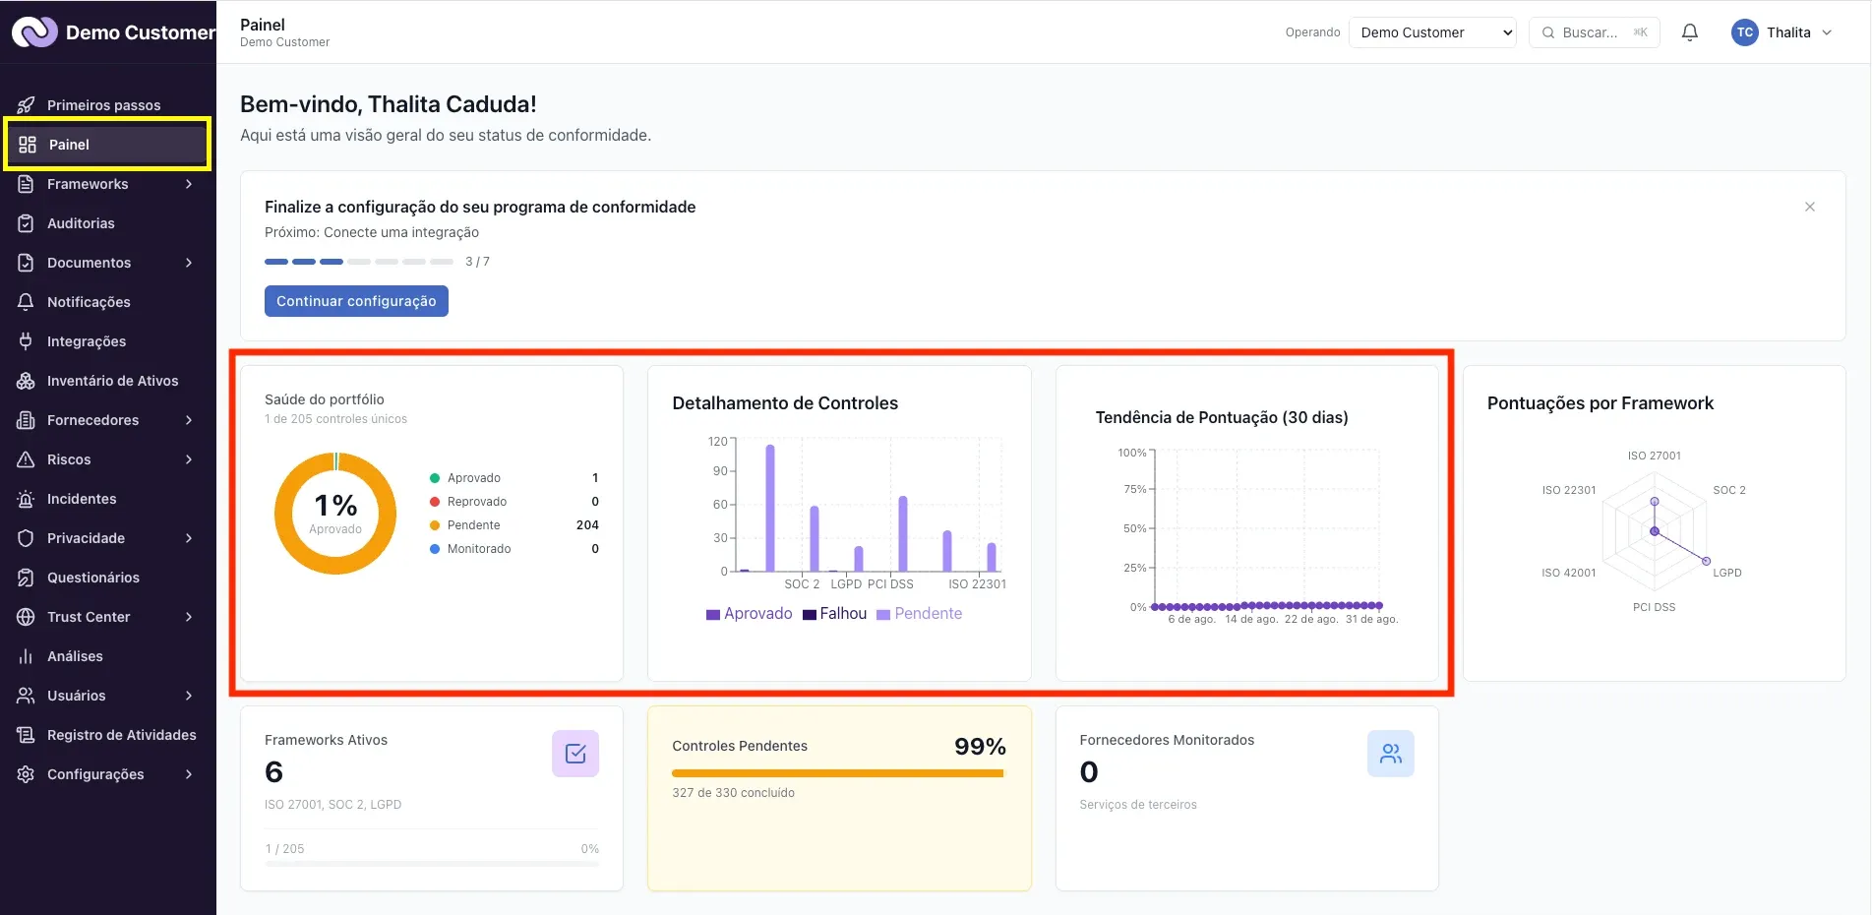Screen dimensions: 1872x915
Task: Click the Registro de Atividades icon
Action: [27, 735]
